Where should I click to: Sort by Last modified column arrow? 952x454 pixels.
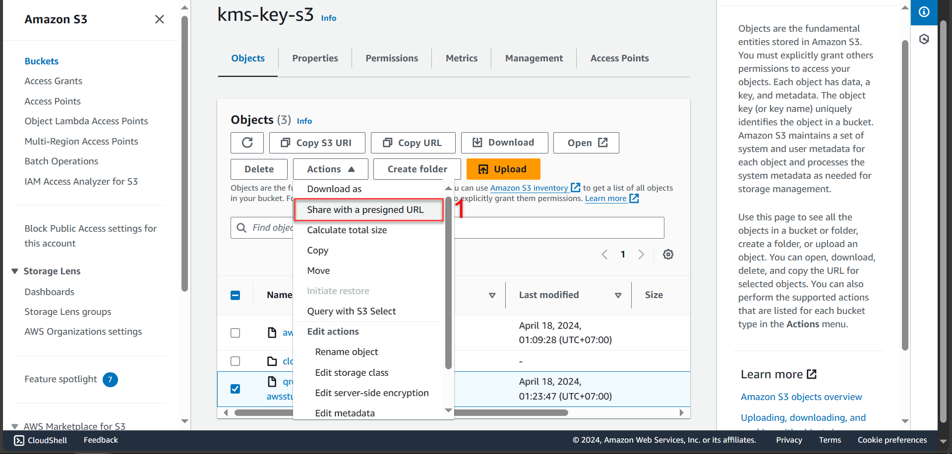point(618,295)
